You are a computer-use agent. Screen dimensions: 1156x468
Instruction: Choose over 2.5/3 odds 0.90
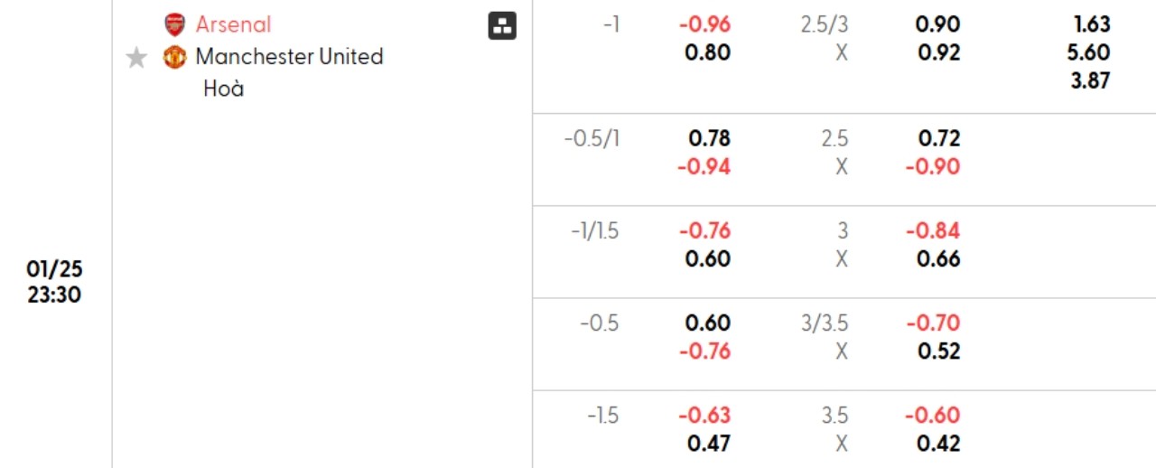click(x=938, y=24)
